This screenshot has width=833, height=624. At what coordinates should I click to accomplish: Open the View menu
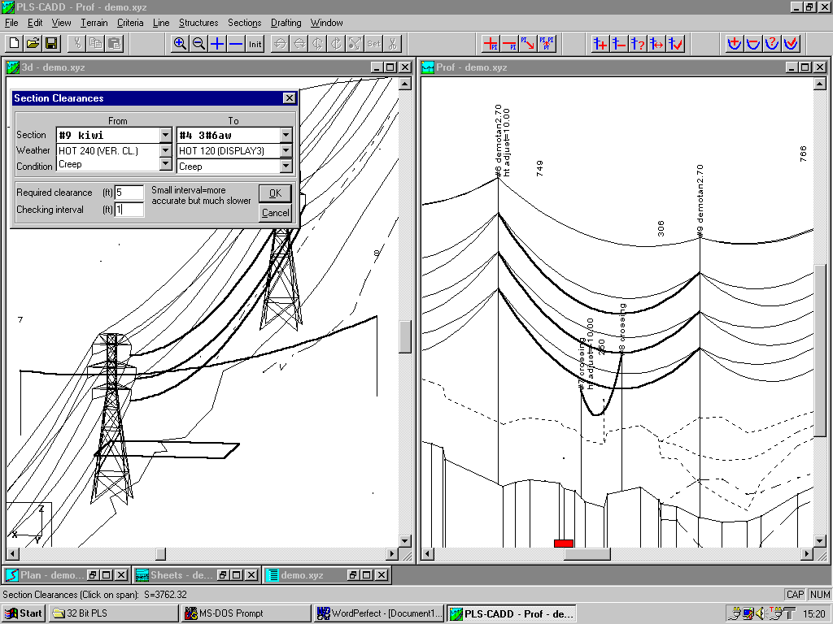click(61, 23)
